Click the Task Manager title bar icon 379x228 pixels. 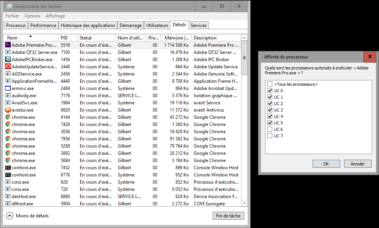9,6
